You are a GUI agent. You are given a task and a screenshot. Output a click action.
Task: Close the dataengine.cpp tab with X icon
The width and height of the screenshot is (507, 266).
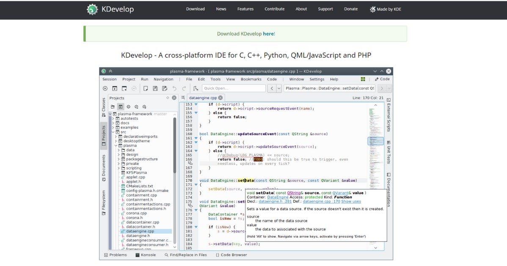point(220,98)
